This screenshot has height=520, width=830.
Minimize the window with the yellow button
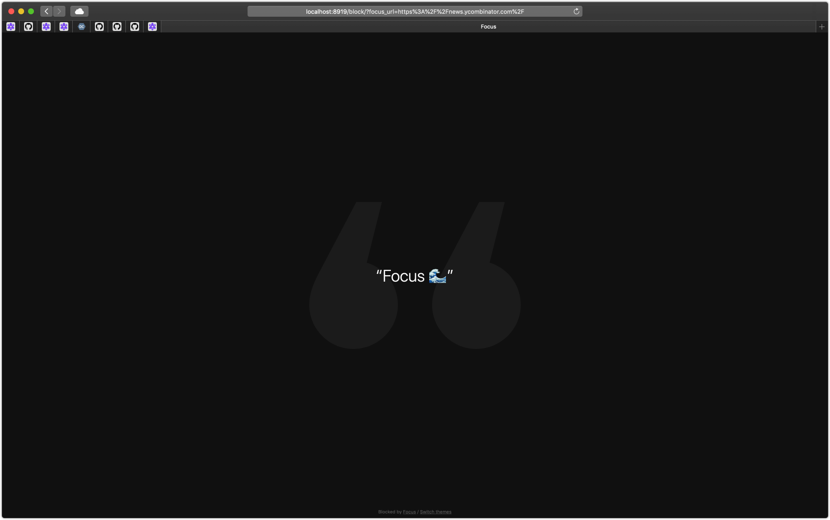(x=21, y=11)
